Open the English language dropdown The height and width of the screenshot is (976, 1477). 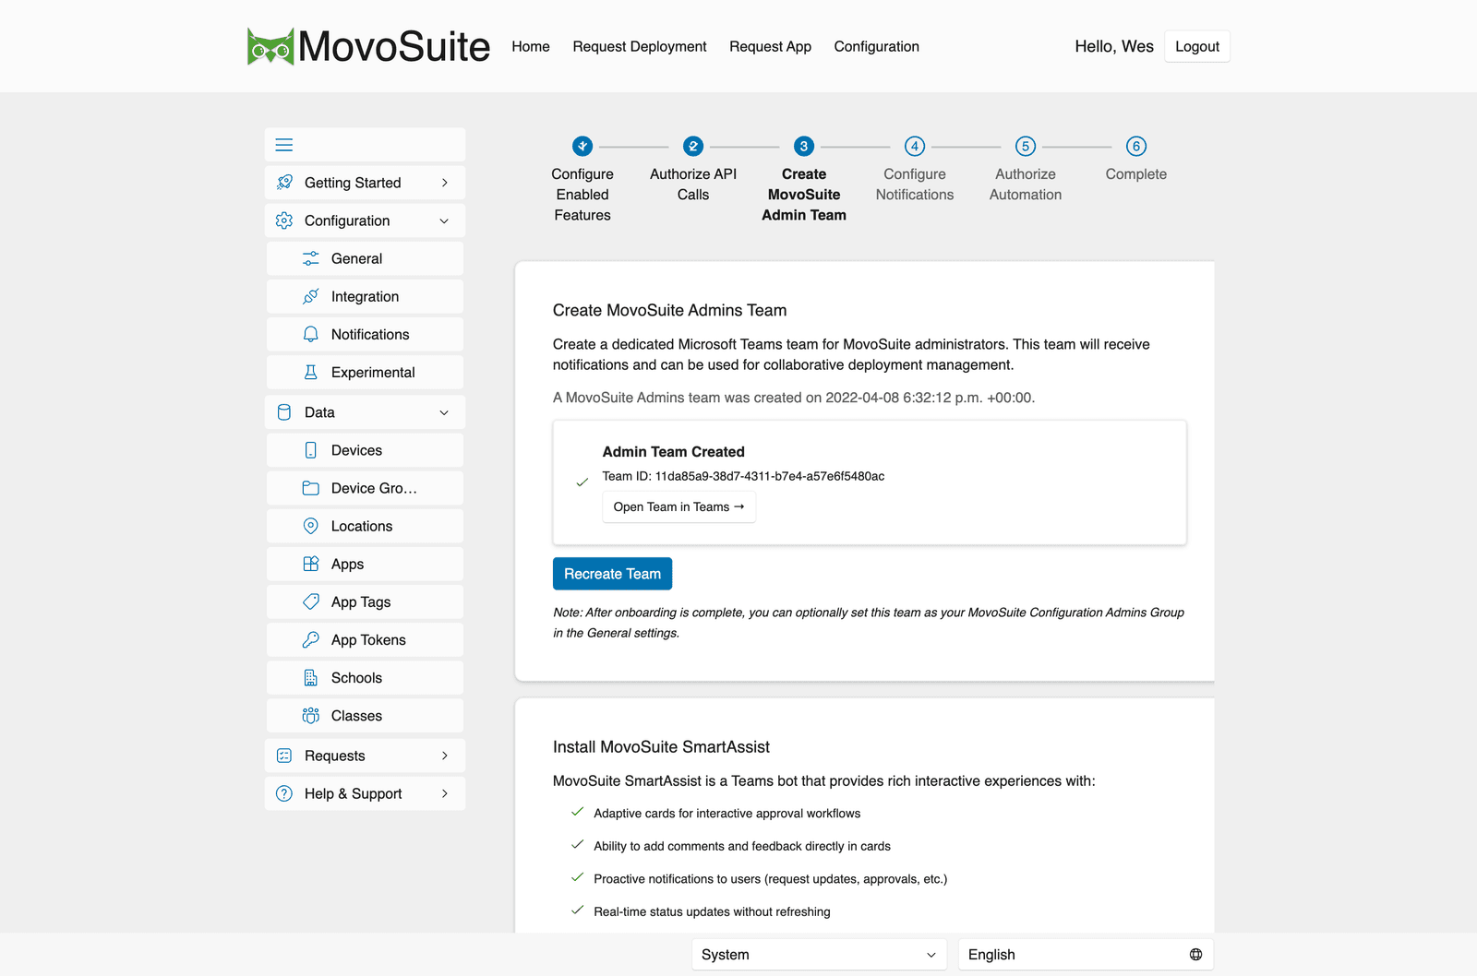pos(1086,955)
